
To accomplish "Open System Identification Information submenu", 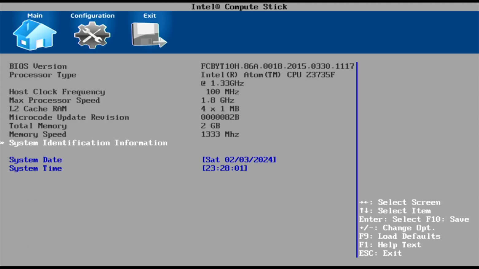I will pos(88,143).
